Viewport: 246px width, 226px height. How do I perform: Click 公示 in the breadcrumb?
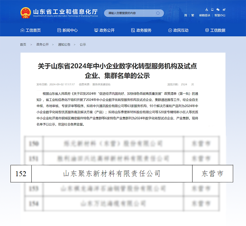[x=83, y=45]
